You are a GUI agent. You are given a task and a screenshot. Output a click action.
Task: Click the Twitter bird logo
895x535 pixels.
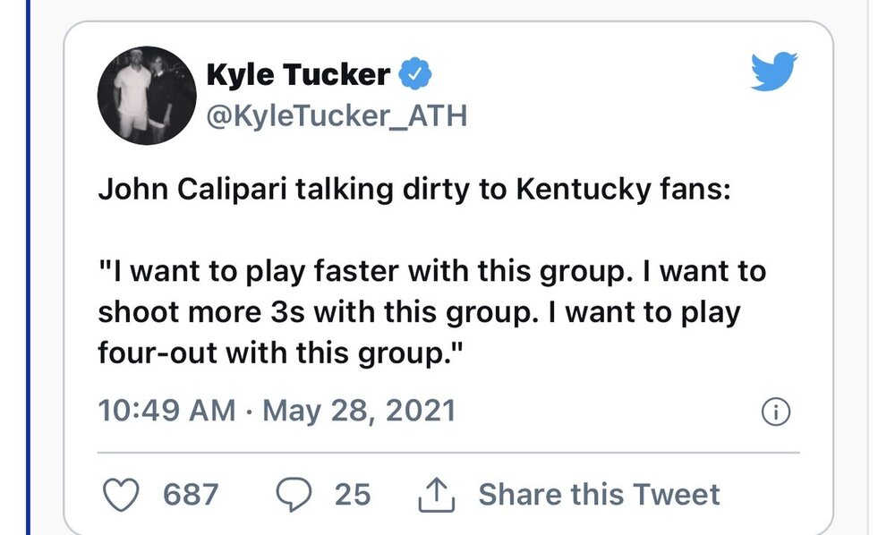click(774, 72)
